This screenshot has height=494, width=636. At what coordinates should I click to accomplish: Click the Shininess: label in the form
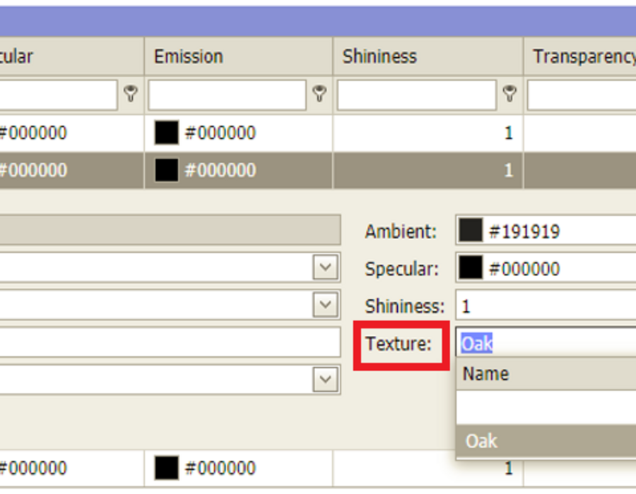tap(405, 306)
